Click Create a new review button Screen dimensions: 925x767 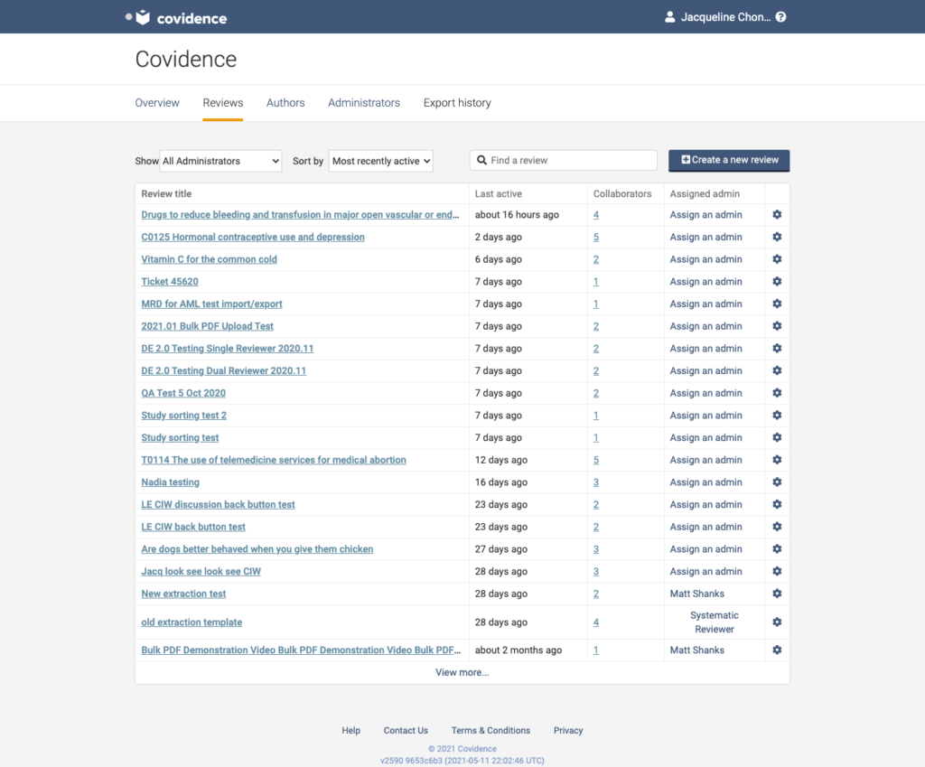click(x=729, y=160)
